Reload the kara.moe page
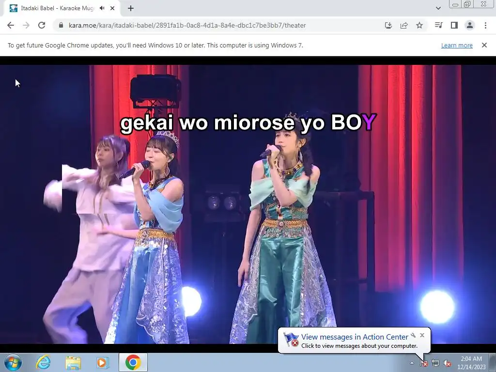 click(42, 25)
